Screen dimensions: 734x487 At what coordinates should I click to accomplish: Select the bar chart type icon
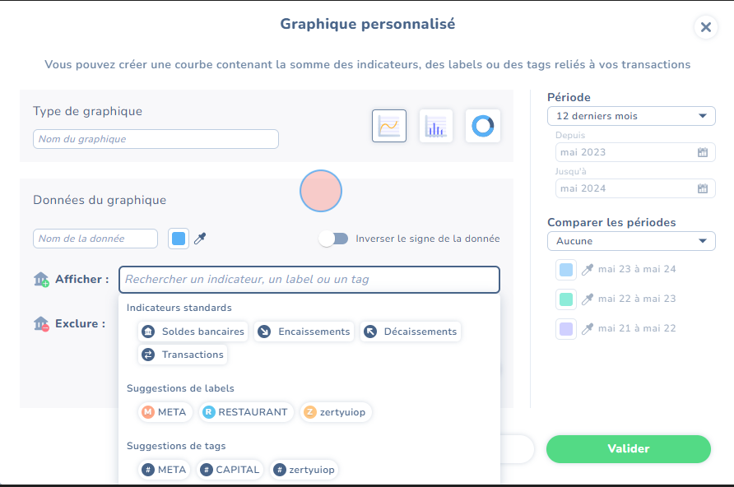[435, 126]
